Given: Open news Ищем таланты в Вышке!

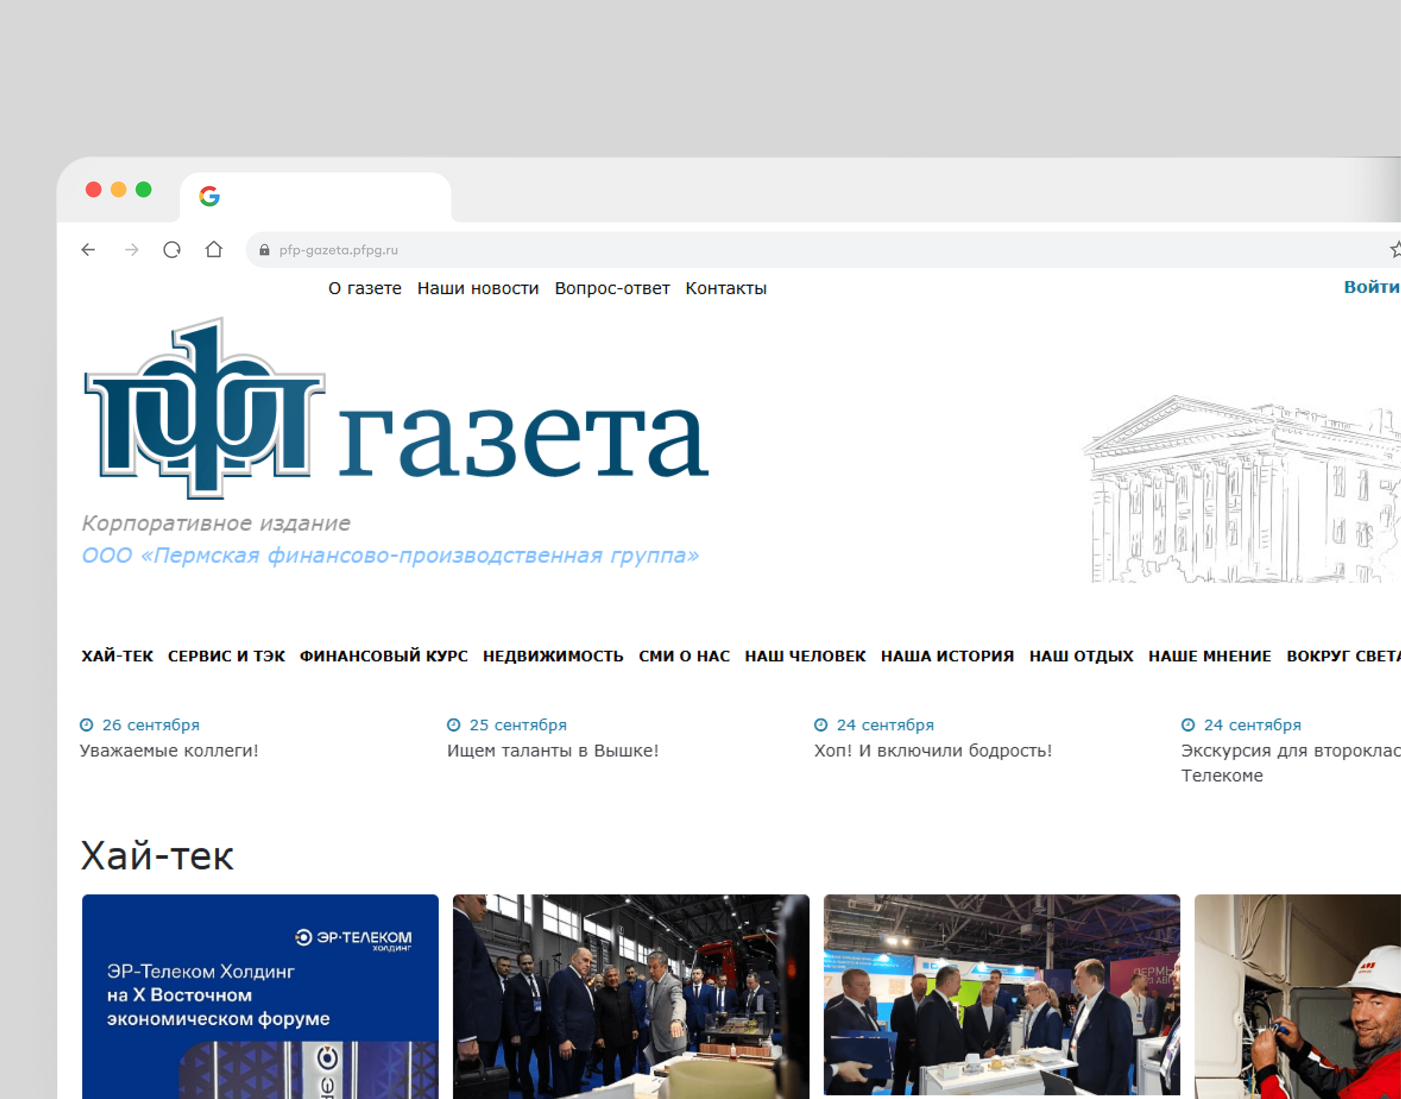Looking at the screenshot, I should [553, 750].
